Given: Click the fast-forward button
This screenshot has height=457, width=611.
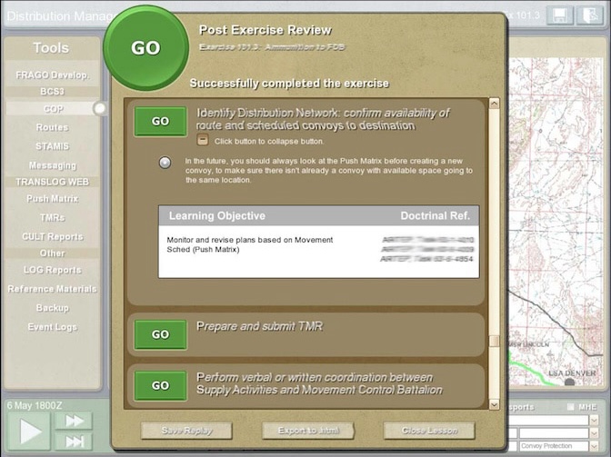Looking at the screenshot, I should point(72,421).
